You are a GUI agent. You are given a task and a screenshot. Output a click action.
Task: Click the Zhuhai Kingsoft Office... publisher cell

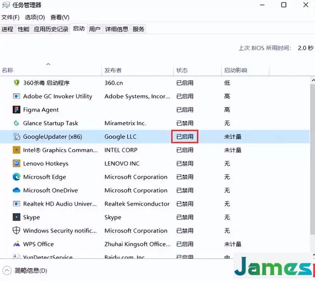[x=137, y=244]
